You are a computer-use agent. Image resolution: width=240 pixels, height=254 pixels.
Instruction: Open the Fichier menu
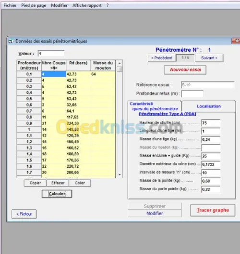tap(10, 5)
